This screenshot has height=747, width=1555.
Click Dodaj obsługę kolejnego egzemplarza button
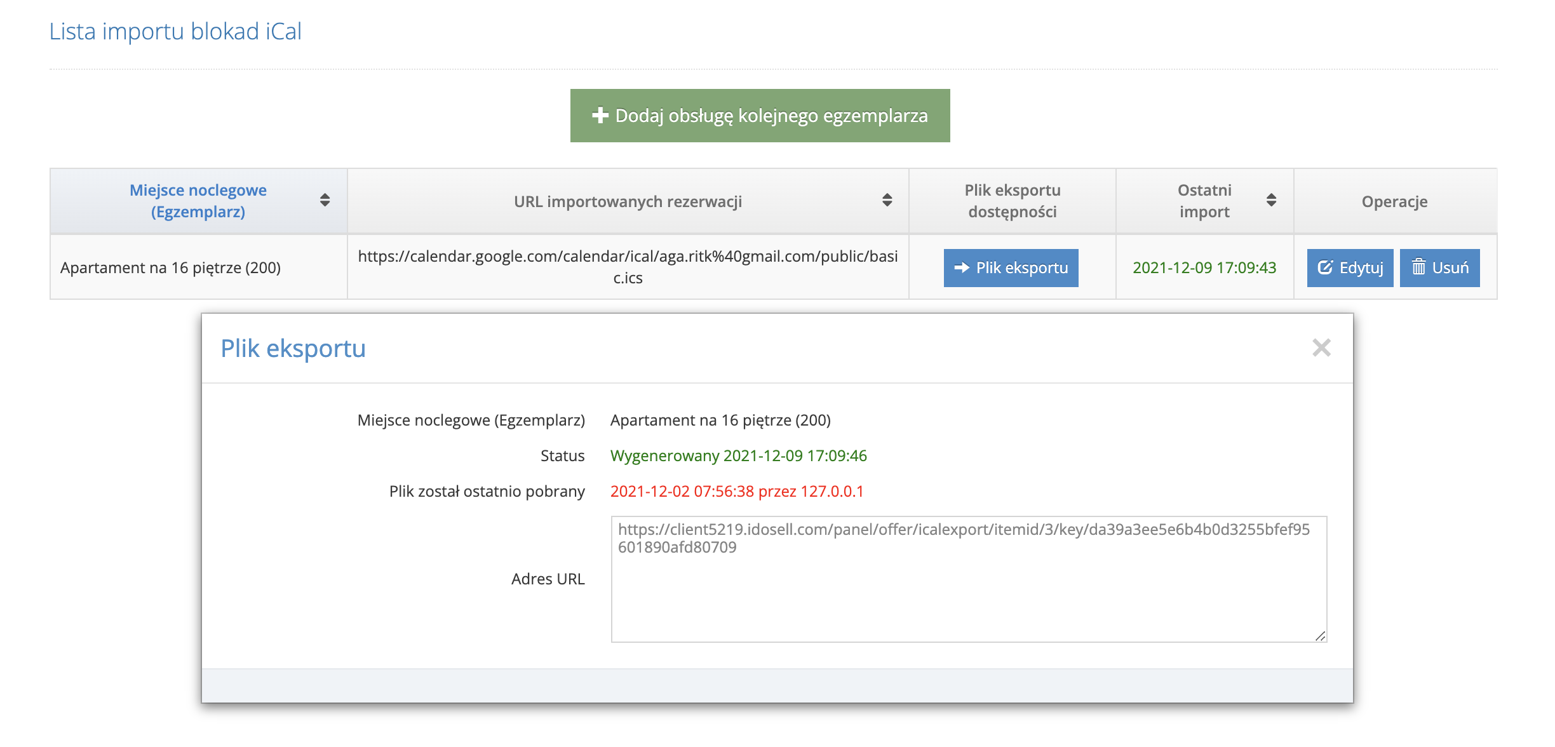tap(760, 116)
